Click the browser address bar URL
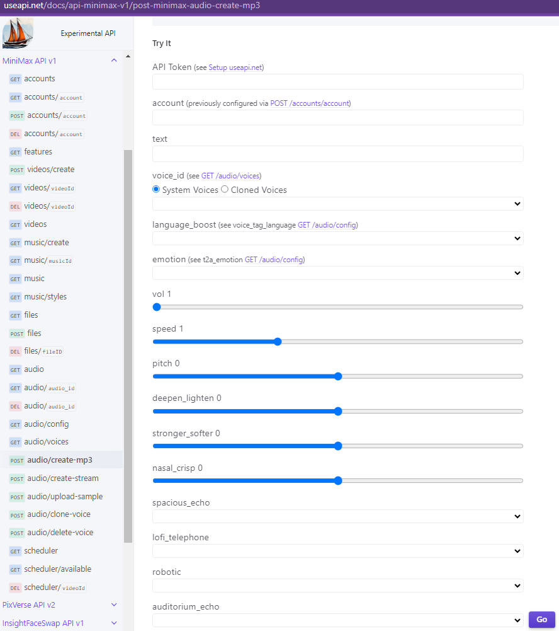The height and width of the screenshot is (631, 559). click(132, 6)
